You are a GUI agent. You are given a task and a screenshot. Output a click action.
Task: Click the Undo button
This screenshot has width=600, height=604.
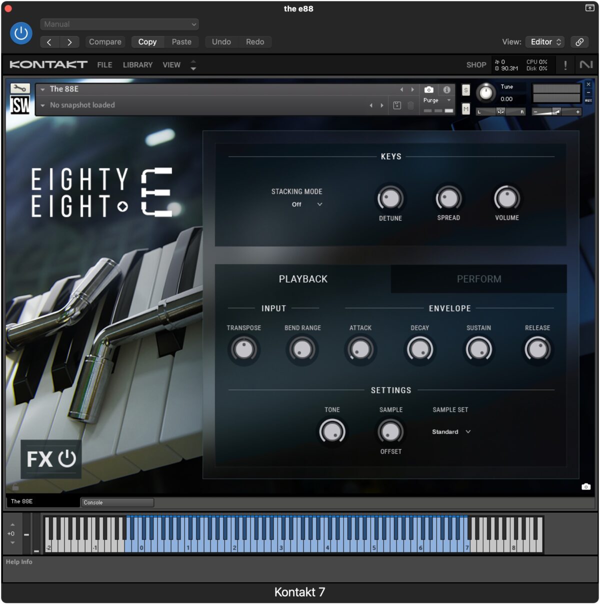point(221,42)
